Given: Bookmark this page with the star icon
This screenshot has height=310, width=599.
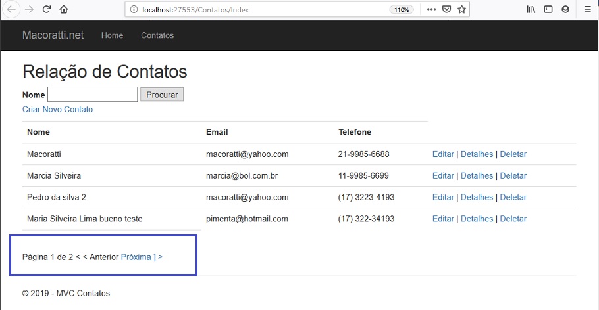Looking at the screenshot, I should [x=462, y=10].
